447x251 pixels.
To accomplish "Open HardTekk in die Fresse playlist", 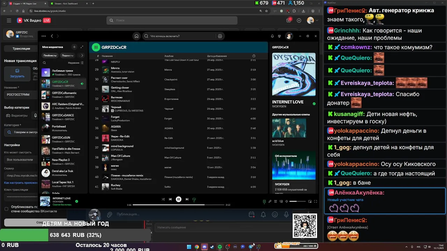I will click(x=63, y=151).
